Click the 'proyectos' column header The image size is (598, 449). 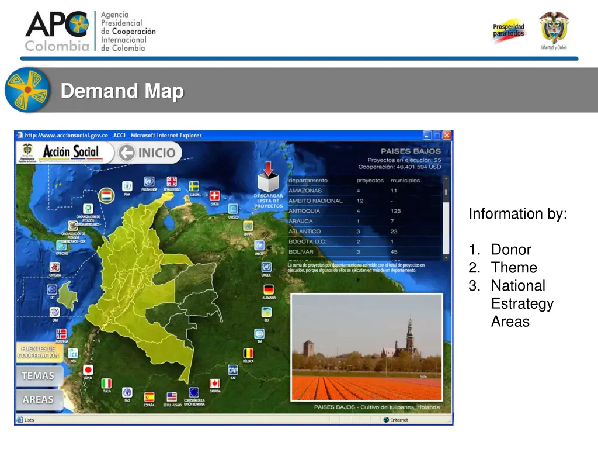coord(370,180)
